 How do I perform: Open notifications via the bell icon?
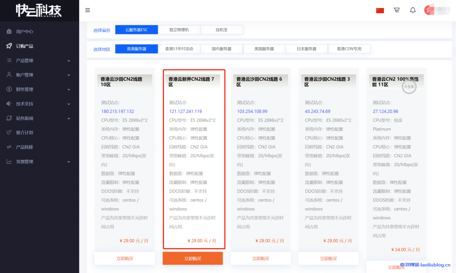pos(412,10)
